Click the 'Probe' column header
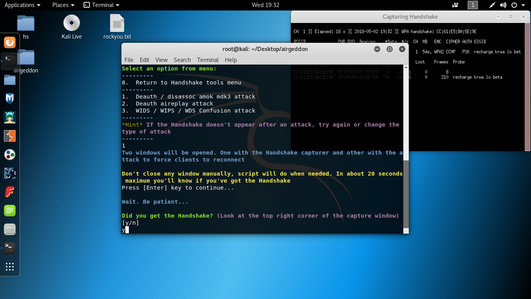This screenshot has width=531, height=299. (x=459, y=62)
